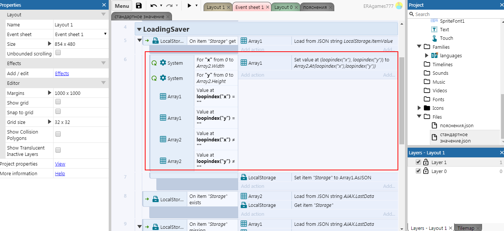Toggle Layer 0 visibility checkbox
Image resolution: width=504 pixels, height=231 pixels.
tap(418, 171)
